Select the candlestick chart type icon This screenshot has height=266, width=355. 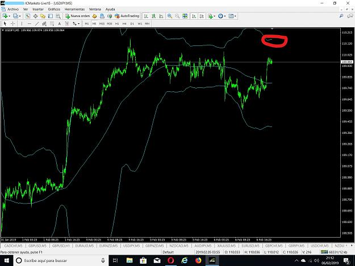[x=154, y=16]
